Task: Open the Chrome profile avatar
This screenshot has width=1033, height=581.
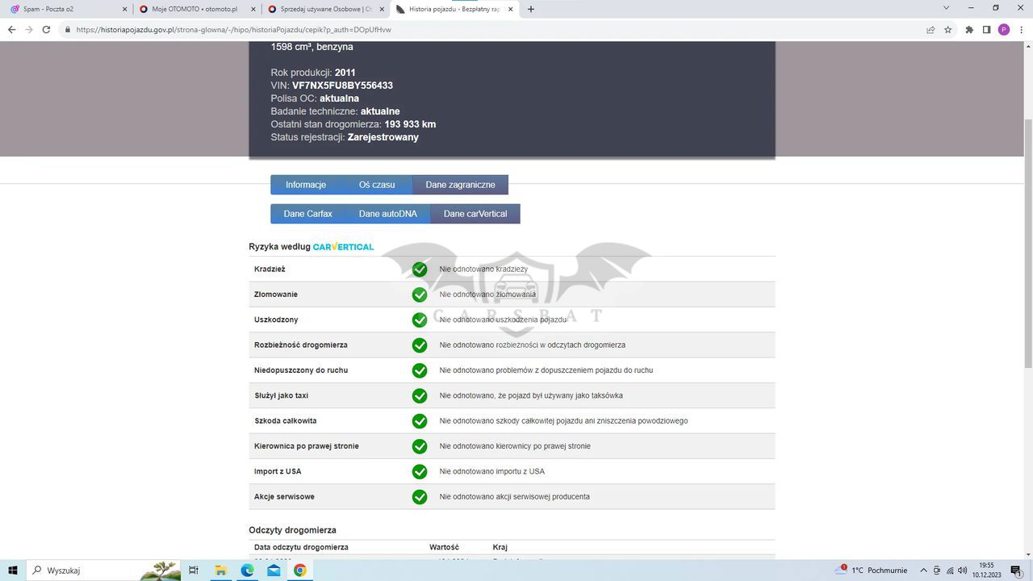Action: coord(1004,30)
